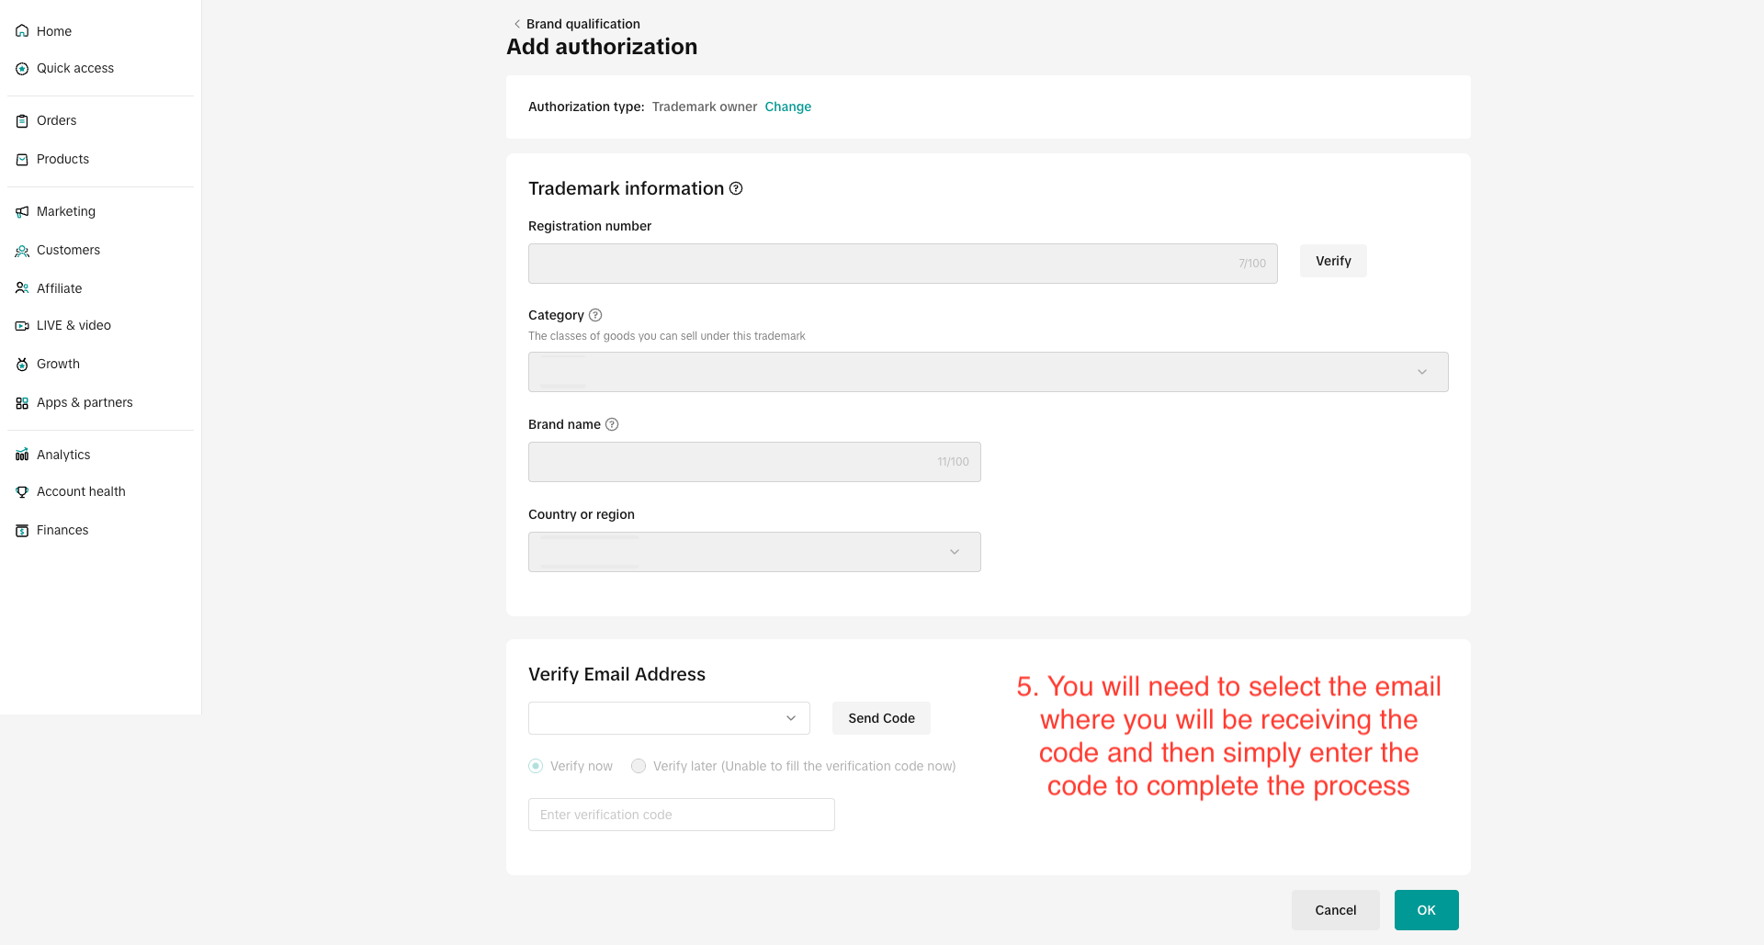Select the Verify now radio button
The width and height of the screenshot is (1764, 945).
coord(536,766)
